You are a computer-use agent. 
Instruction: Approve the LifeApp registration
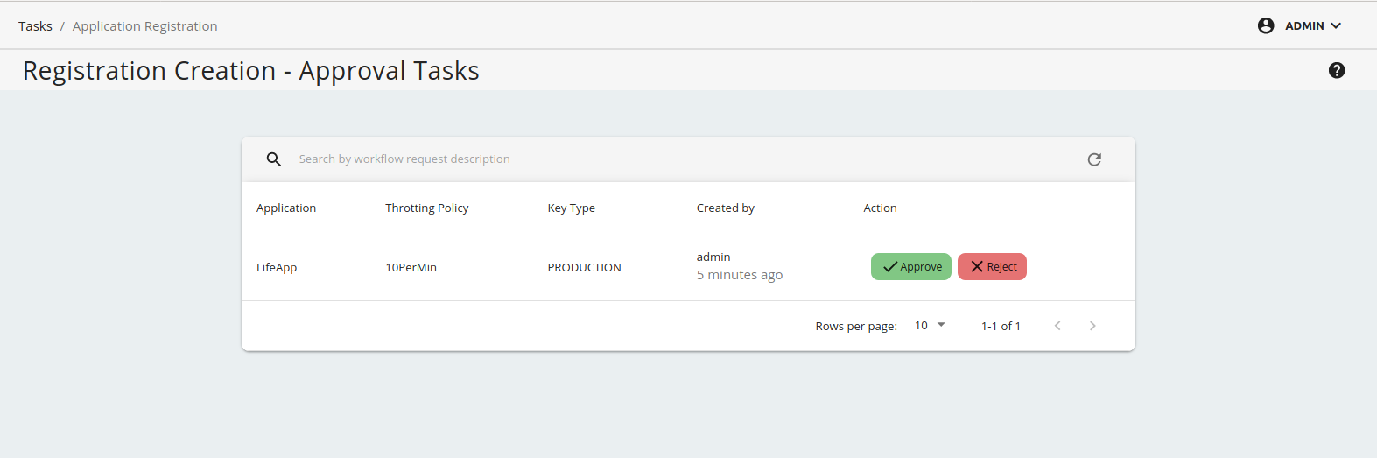[x=911, y=266]
